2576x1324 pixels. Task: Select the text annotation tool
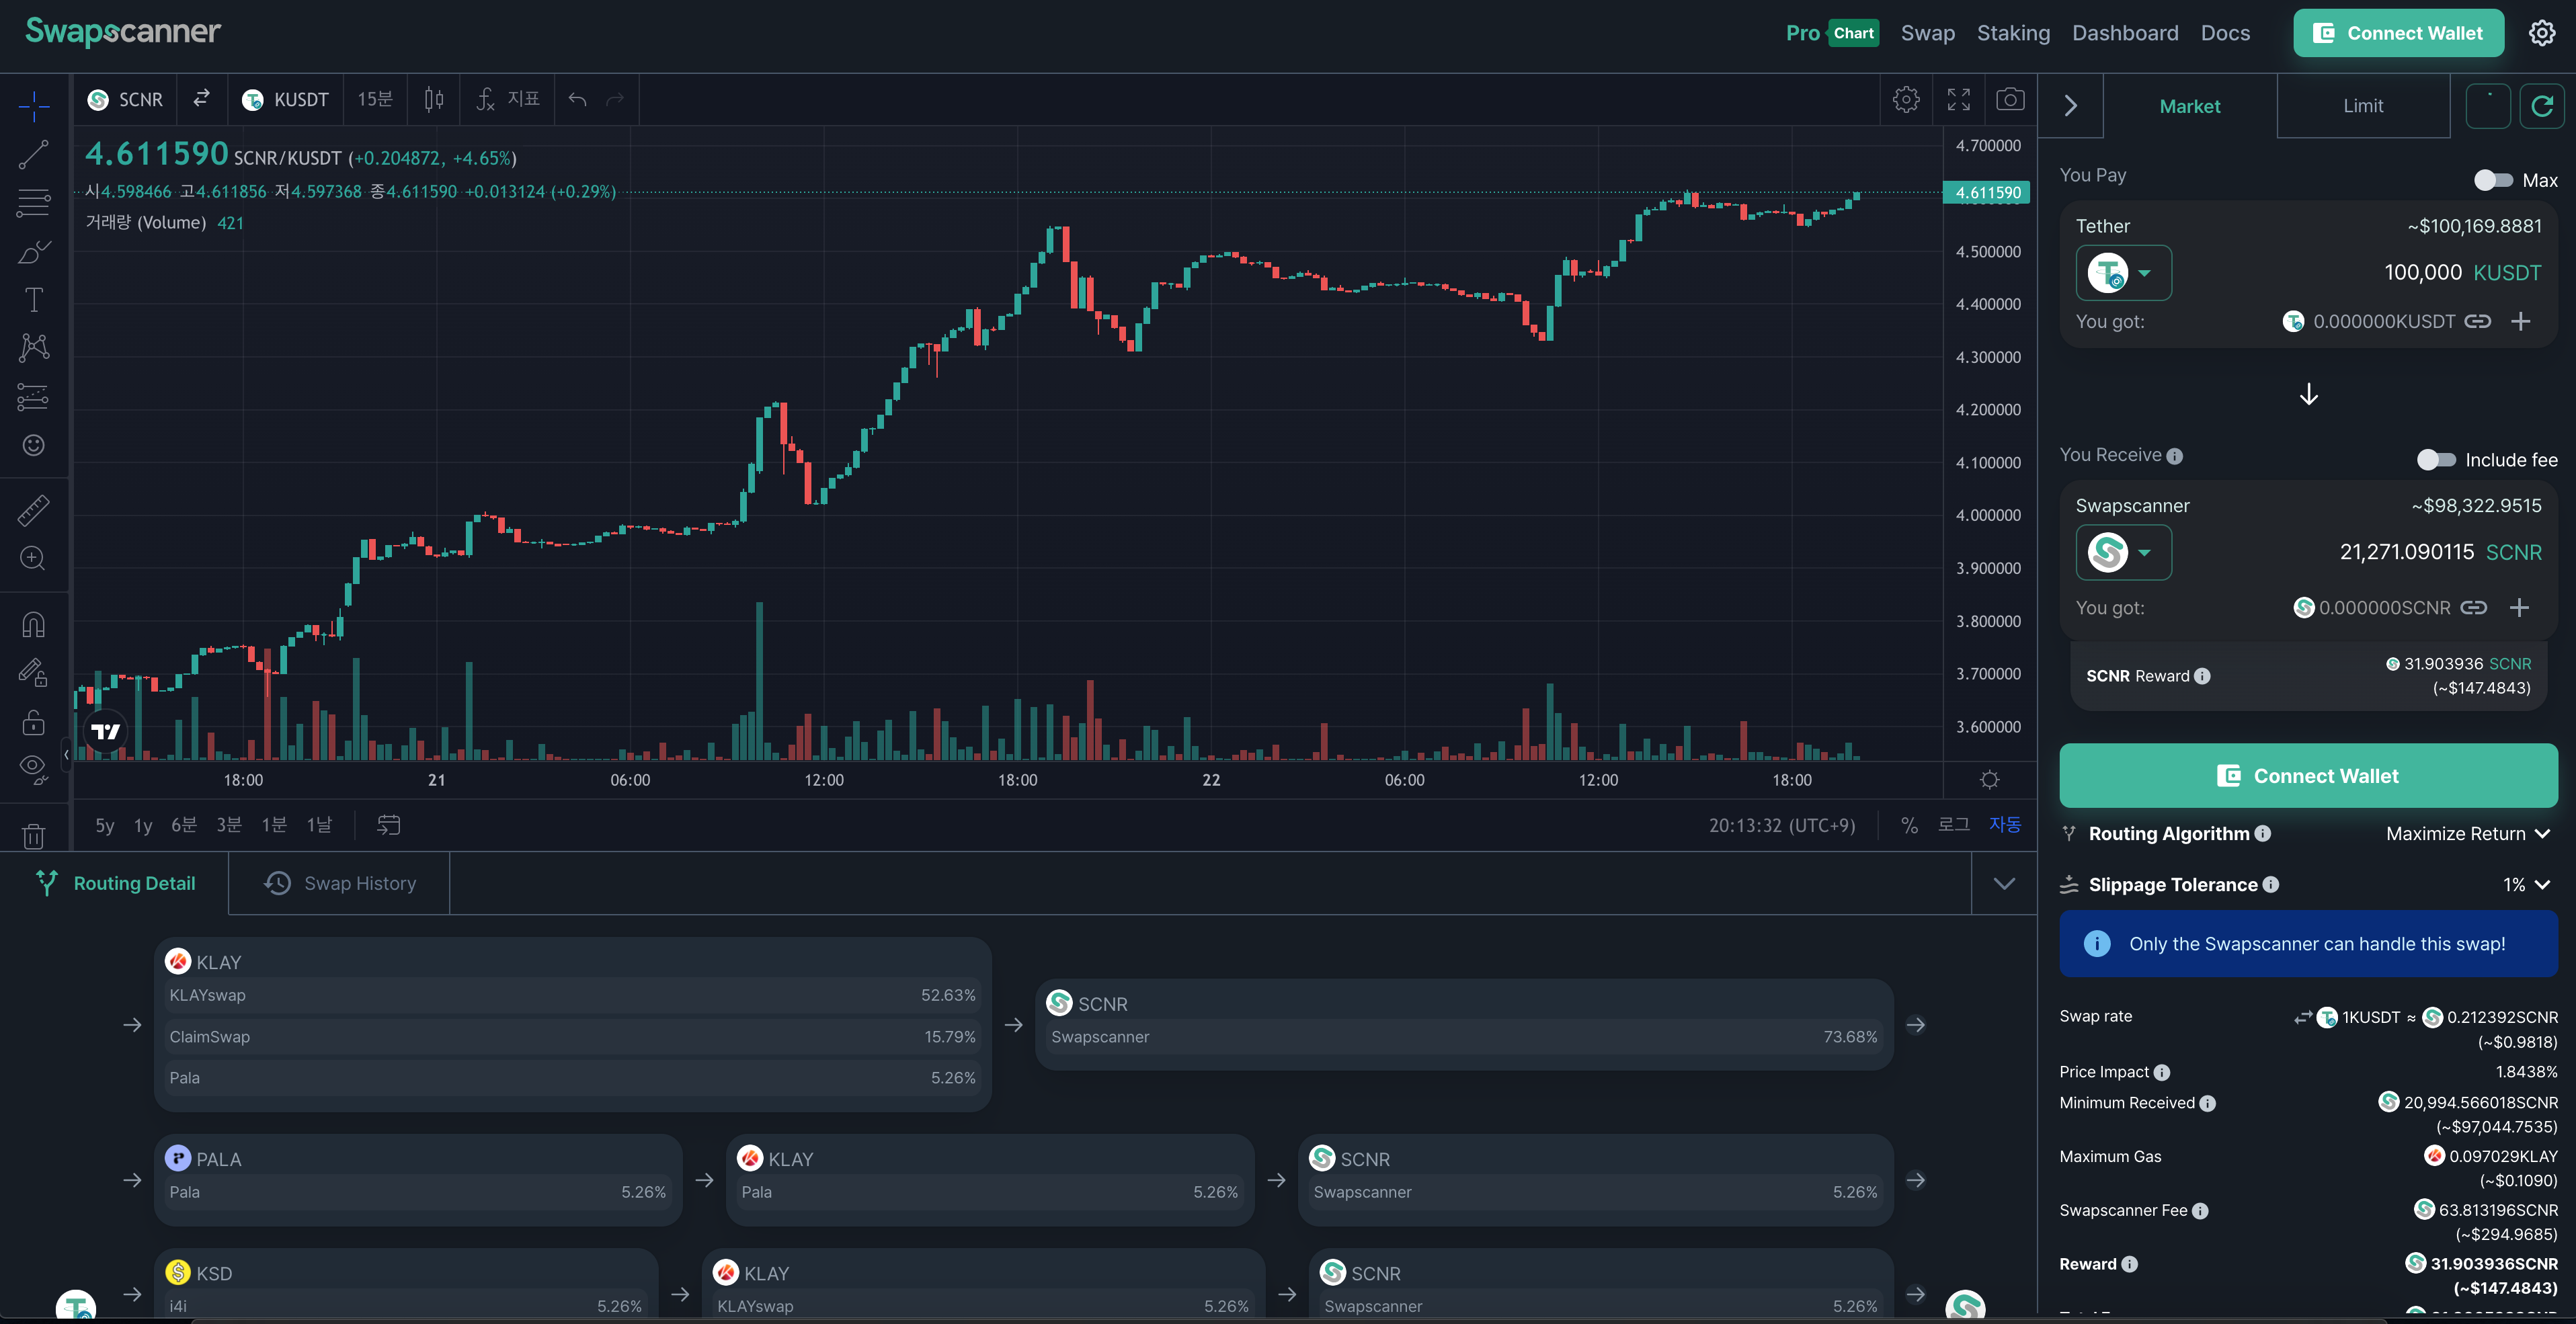[34, 299]
